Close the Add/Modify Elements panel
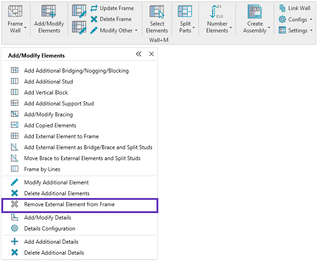 point(151,54)
